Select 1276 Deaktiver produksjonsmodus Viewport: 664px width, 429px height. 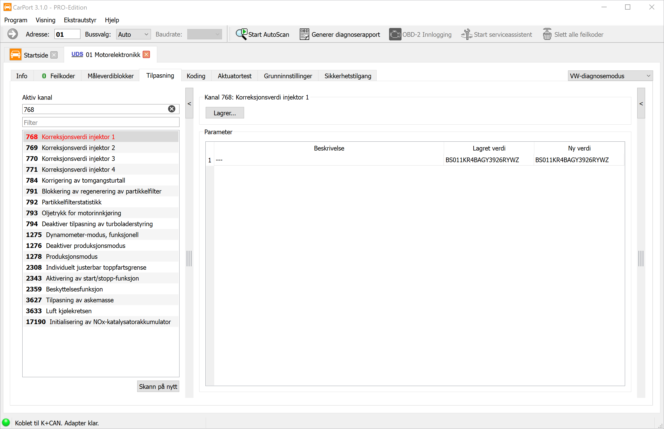(x=101, y=245)
